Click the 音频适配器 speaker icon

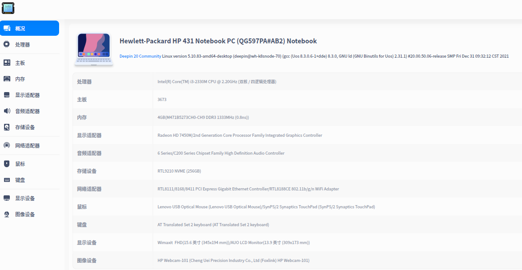point(7,111)
